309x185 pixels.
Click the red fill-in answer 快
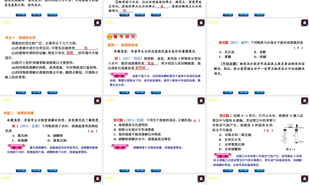coord(86,48)
